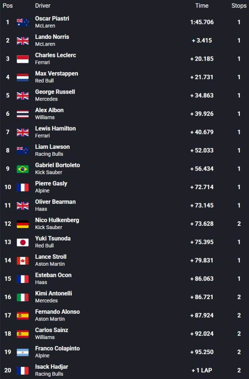Click the German flag beside Nico Hulkenberg
This screenshot has height=379, width=249.
tap(23, 224)
